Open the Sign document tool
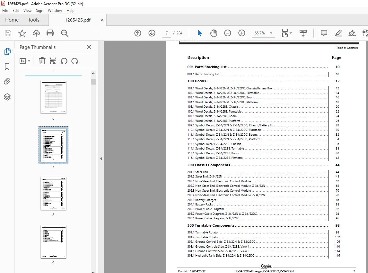Viewport: 368px width, 273px height. (x=352, y=33)
